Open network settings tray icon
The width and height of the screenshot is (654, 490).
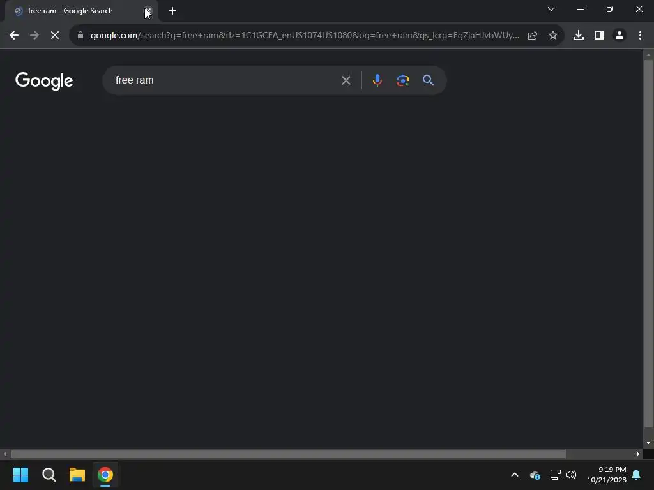[555, 475]
